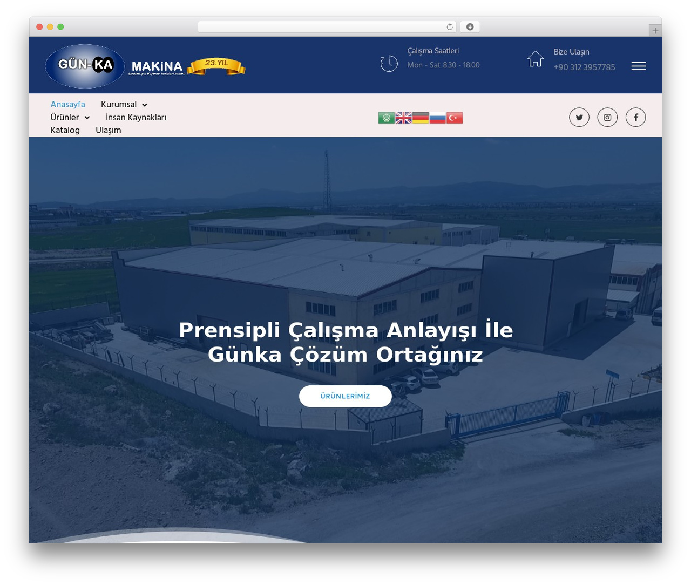691x585 pixels.
Task: Click the Mon - Sat 8.30 - 18.00 text
Action: pos(443,65)
